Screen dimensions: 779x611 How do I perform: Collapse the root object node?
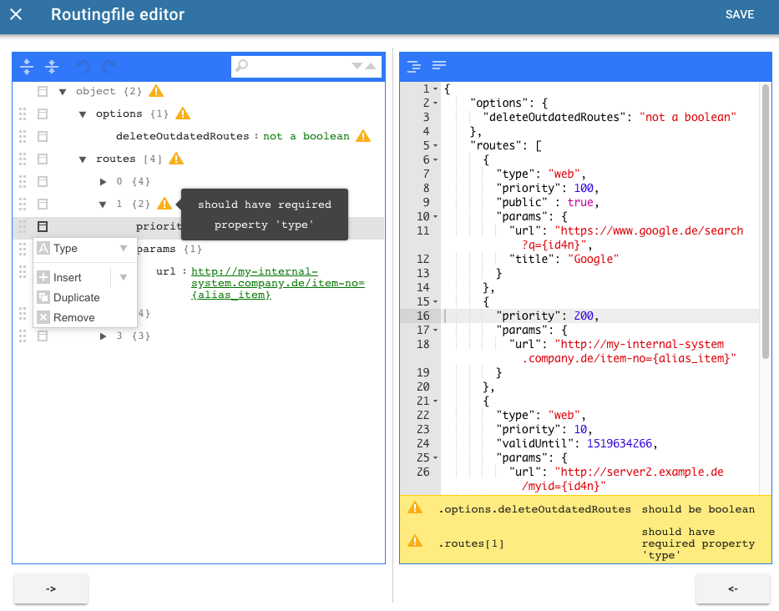tap(63, 92)
